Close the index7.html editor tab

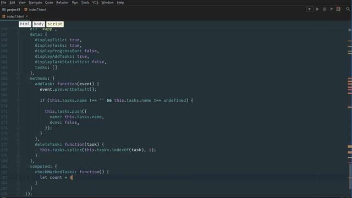coord(27,16)
